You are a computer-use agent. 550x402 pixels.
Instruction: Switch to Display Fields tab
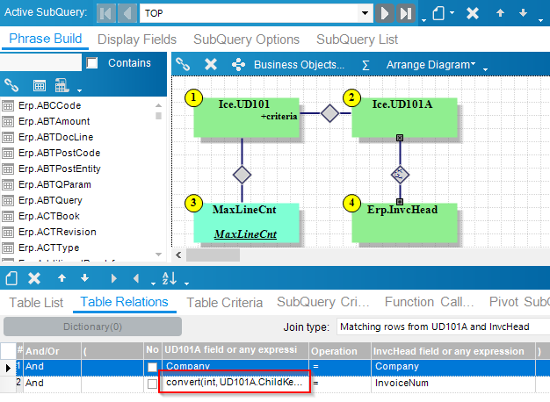tap(137, 39)
